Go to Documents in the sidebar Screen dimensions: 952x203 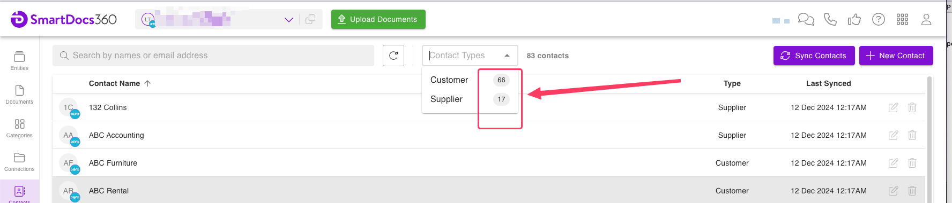click(19, 94)
